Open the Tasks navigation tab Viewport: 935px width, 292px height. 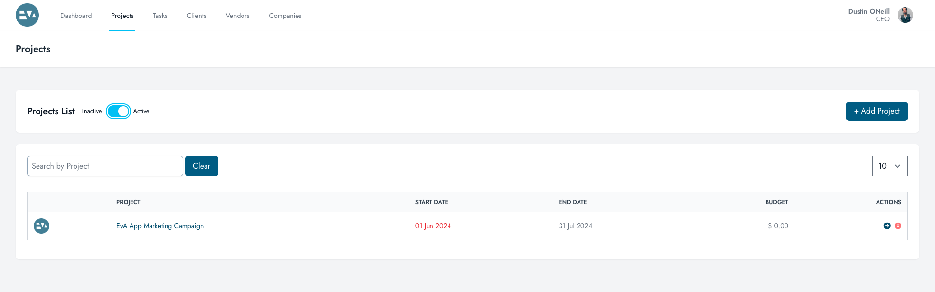160,16
